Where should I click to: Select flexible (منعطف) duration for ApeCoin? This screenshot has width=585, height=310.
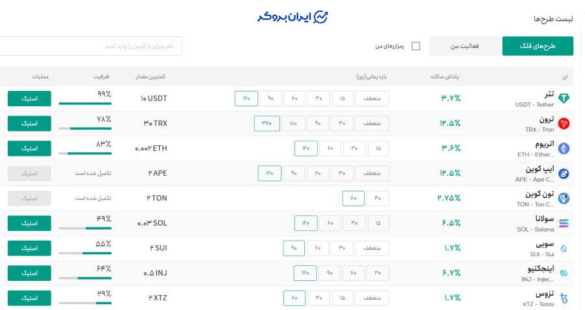click(x=372, y=173)
